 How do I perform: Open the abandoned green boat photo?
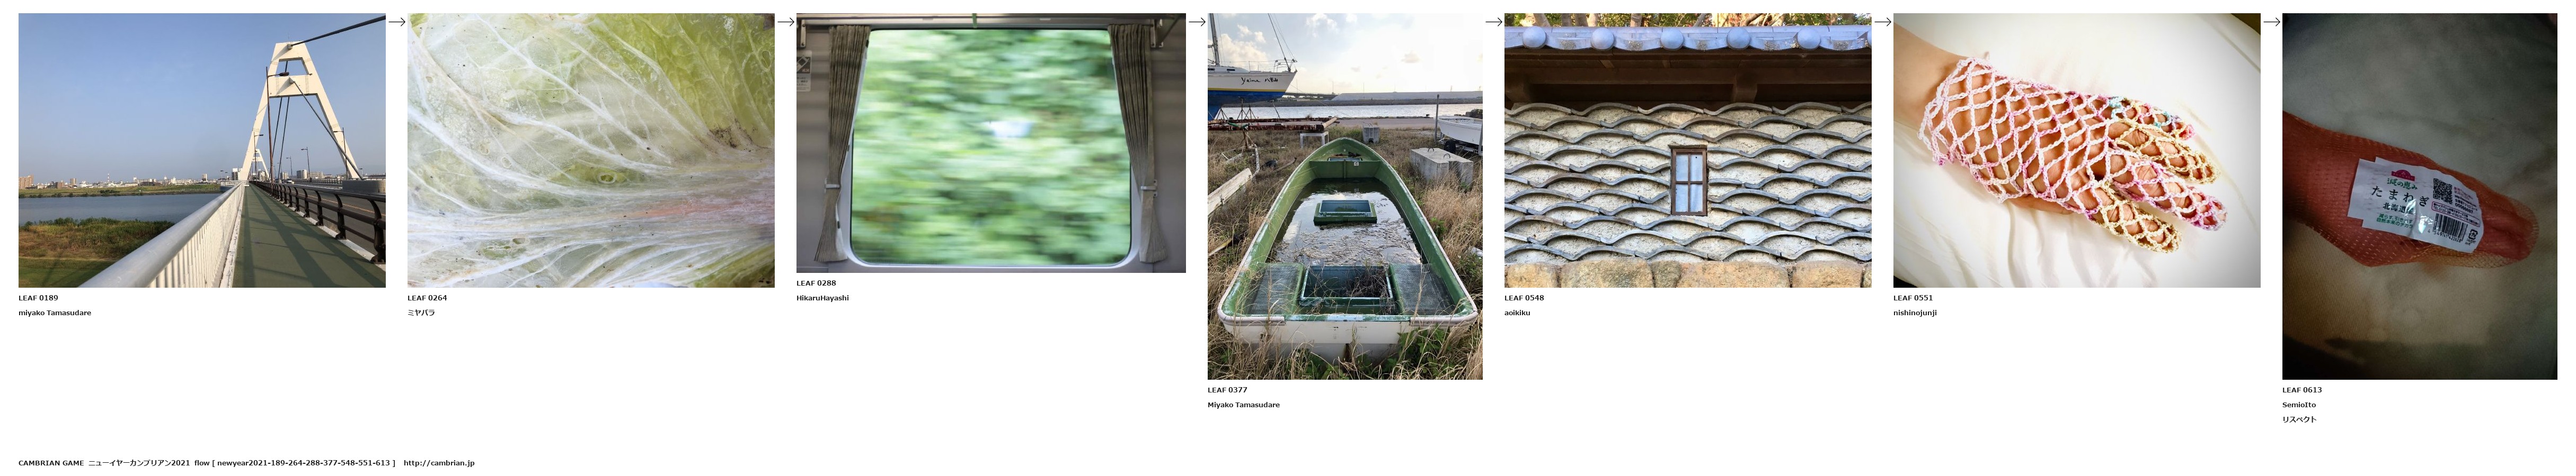click(x=1345, y=197)
